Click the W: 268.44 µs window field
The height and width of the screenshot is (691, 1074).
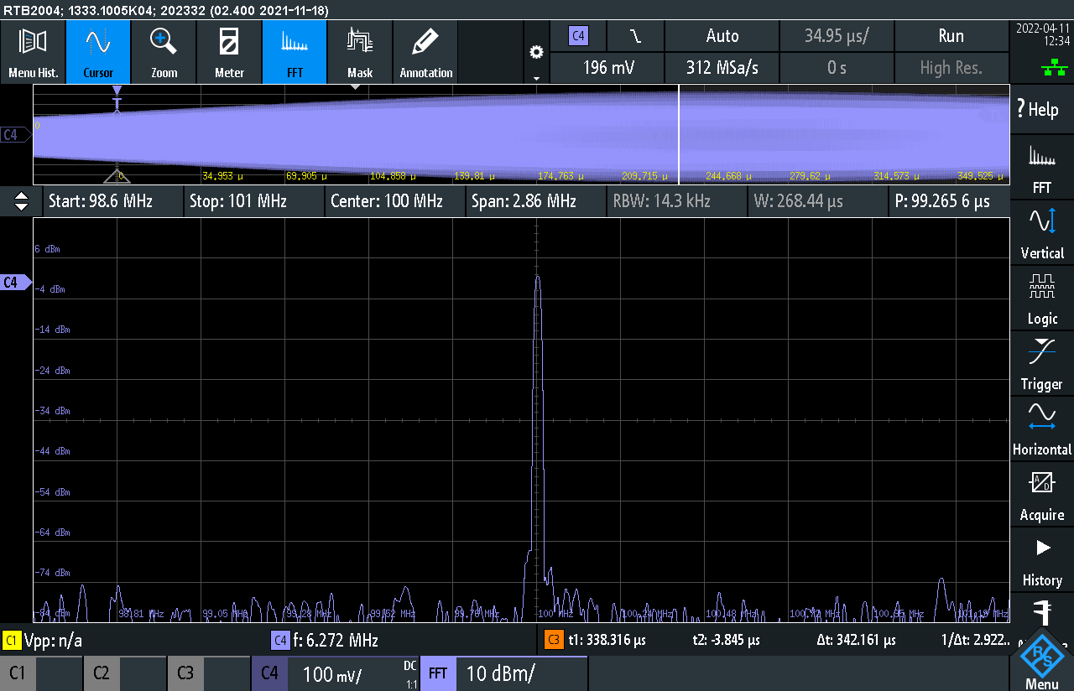[816, 201]
